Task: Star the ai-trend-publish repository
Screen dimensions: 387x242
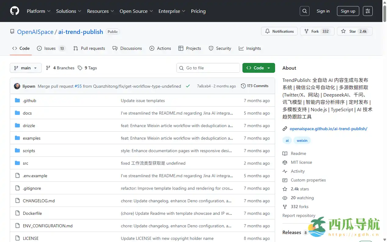Action: [354, 31]
